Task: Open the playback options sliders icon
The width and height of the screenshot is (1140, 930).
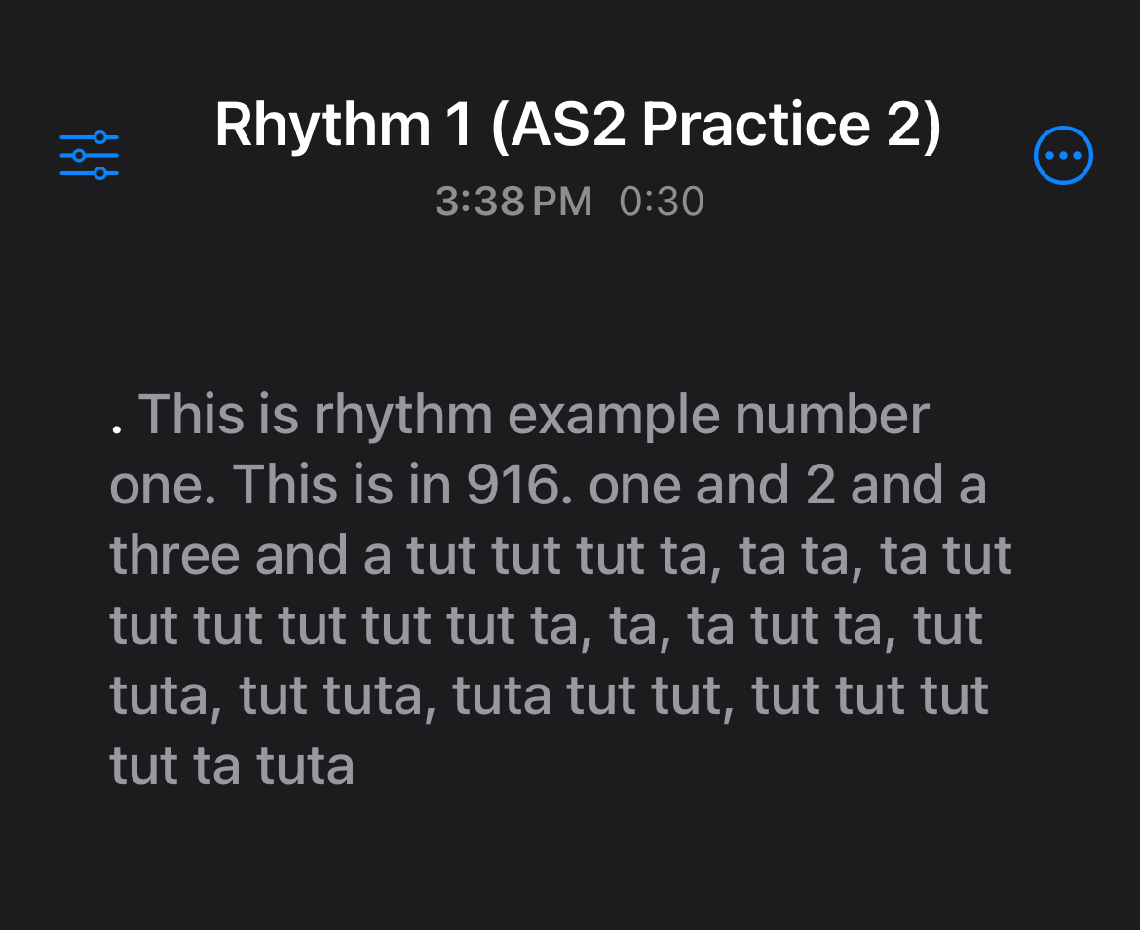Action: click(89, 156)
